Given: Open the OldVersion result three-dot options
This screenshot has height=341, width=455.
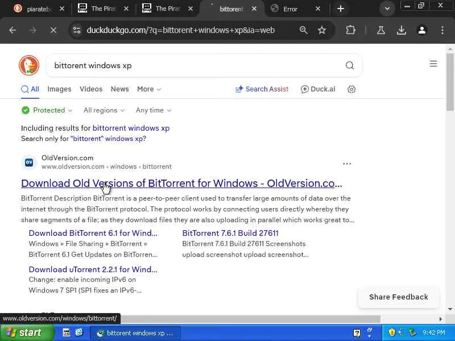Looking at the screenshot, I should (x=347, y=164).
